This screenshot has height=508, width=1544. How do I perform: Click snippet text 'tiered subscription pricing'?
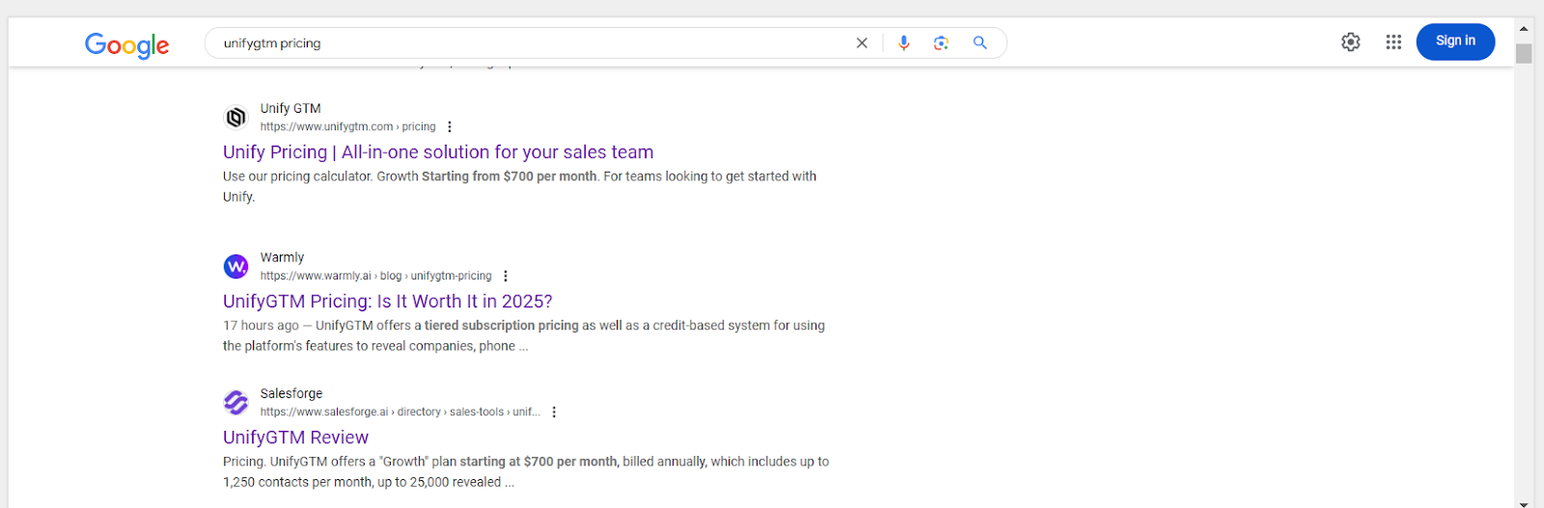502,326
